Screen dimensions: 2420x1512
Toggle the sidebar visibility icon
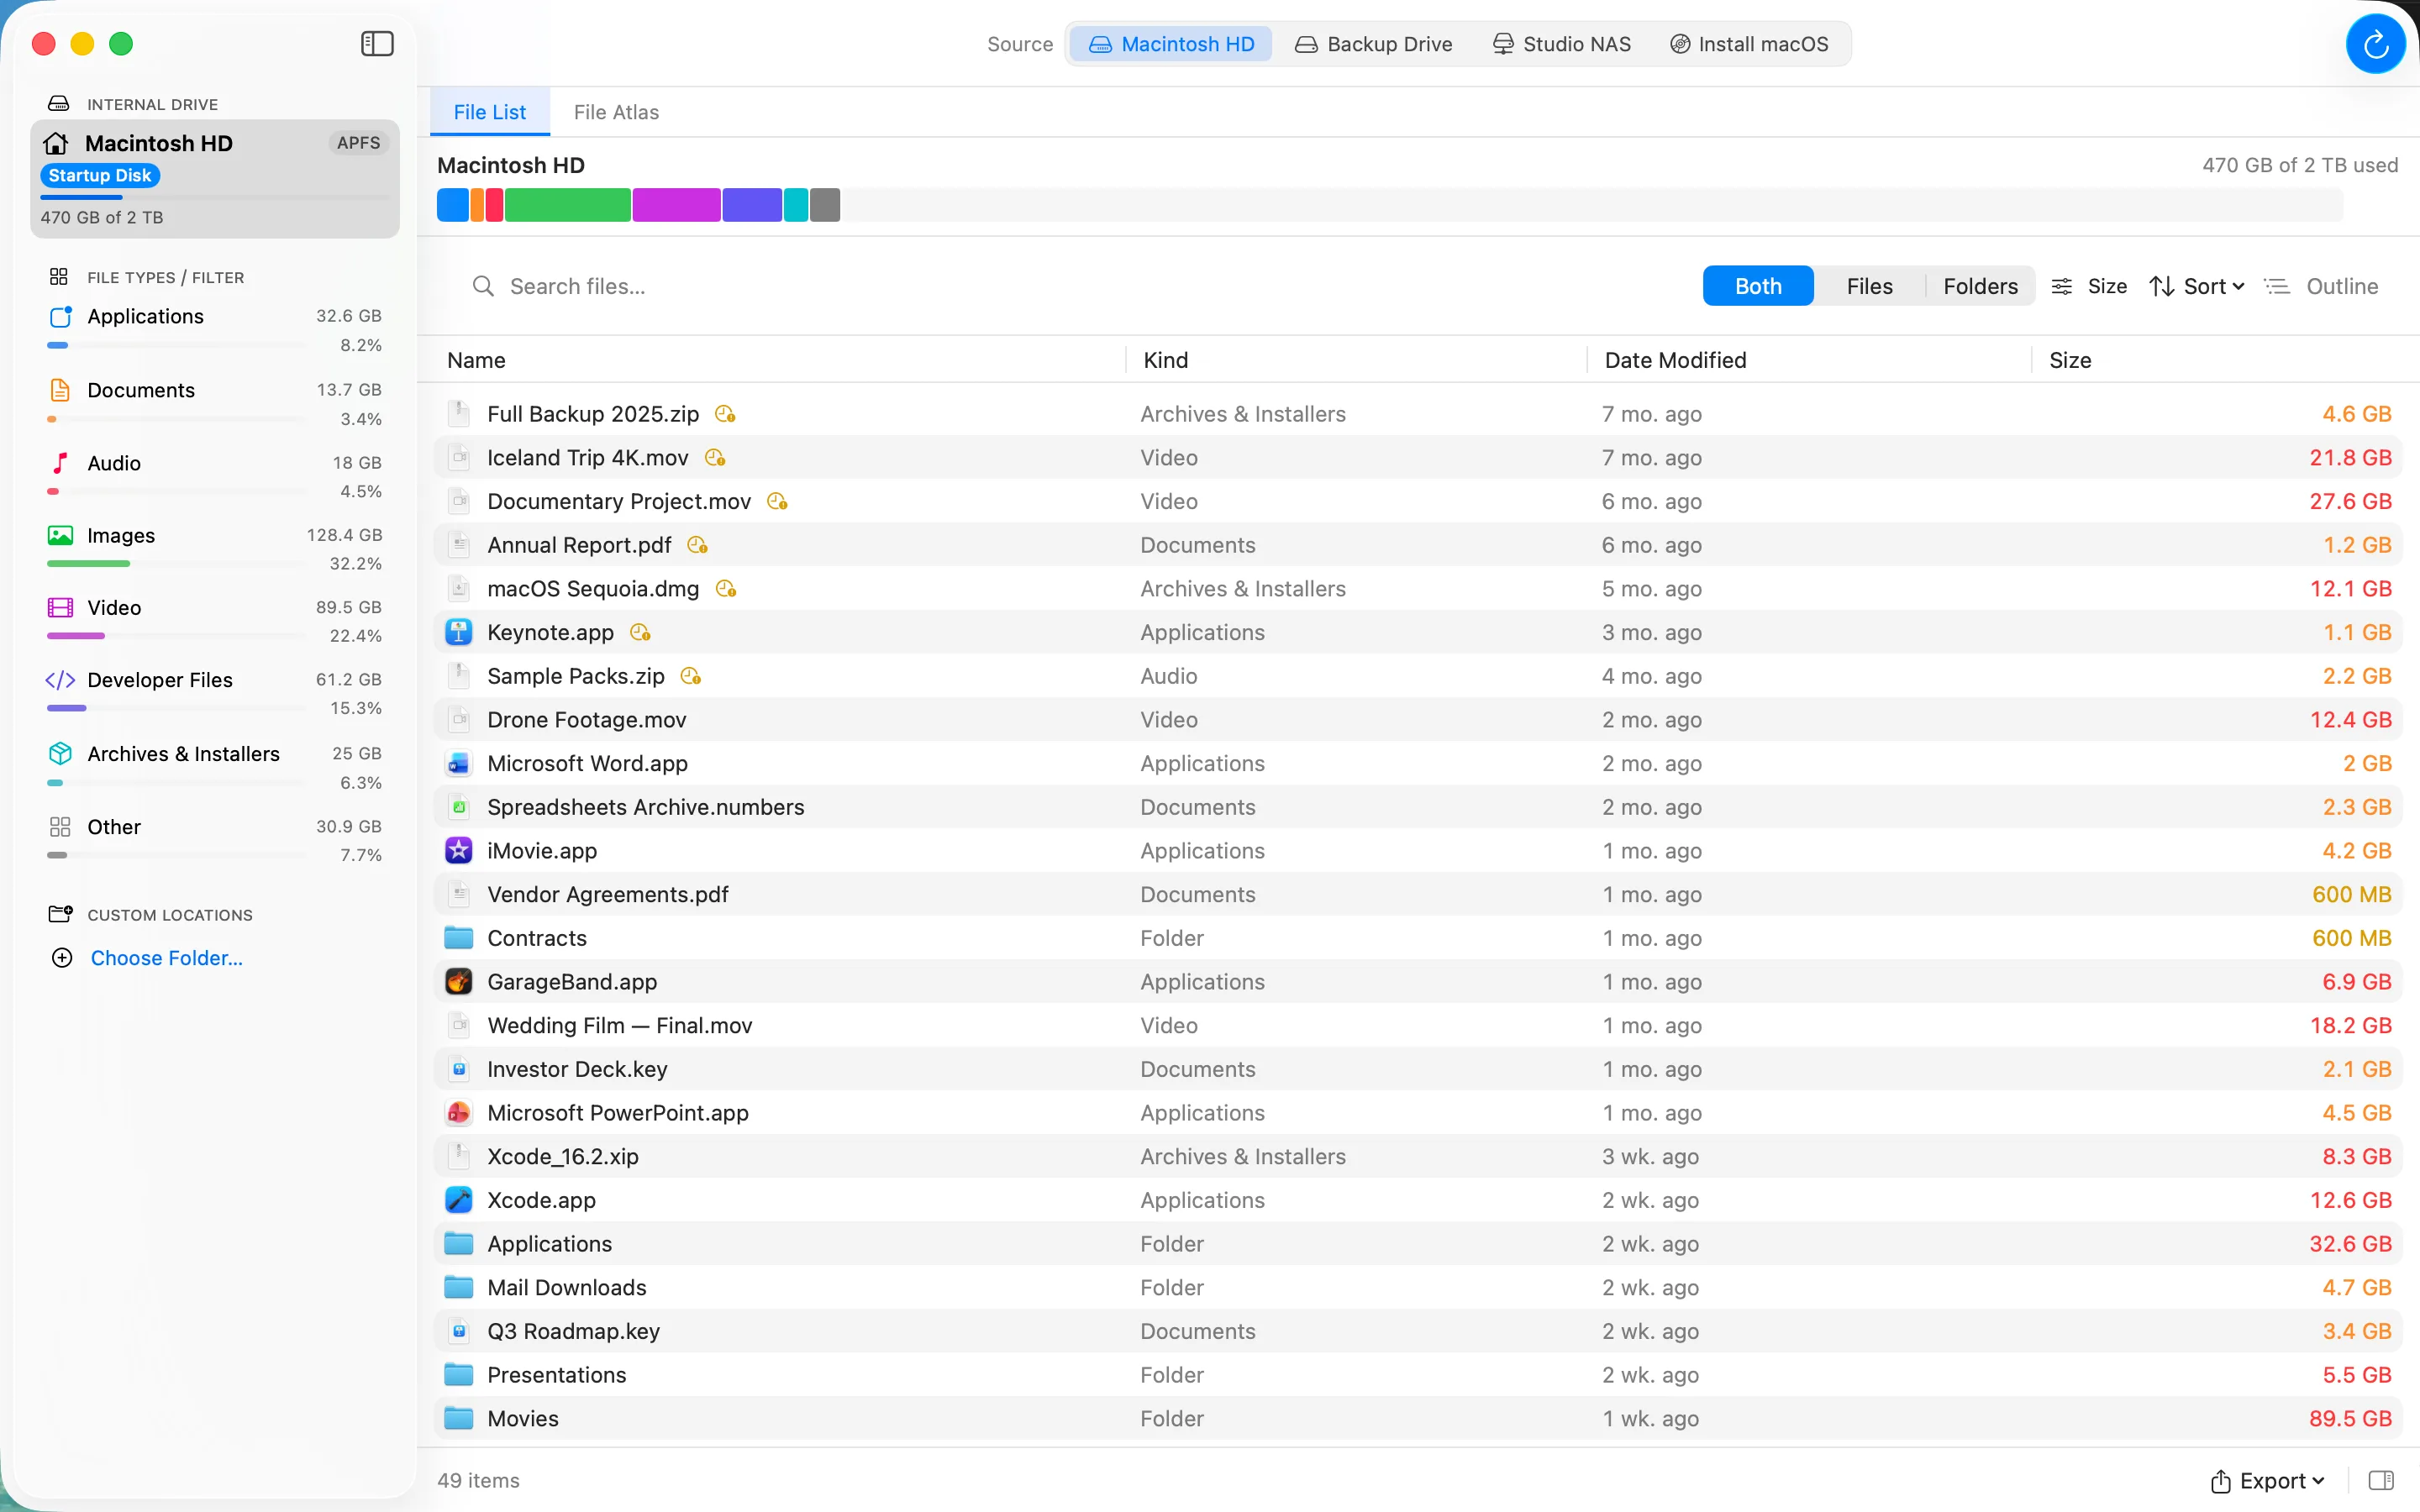click(377, 44)
